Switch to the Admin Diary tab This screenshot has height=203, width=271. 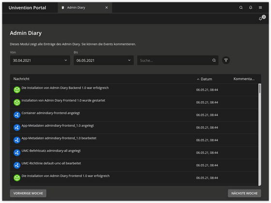tap(76, 8)
